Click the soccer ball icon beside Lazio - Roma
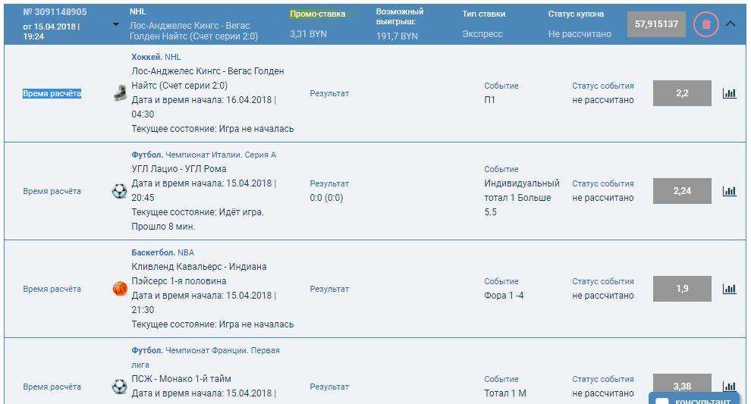 click(119, 191)
